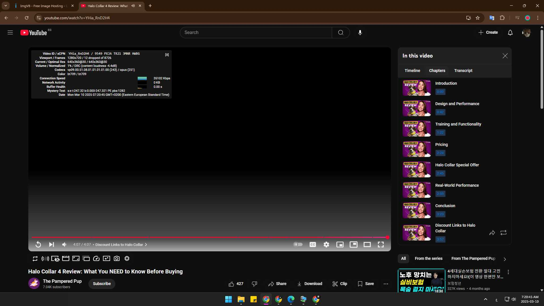544x306 pixels.
Task: Expand chapter 'Discount Links to Halo Collar' in player
Action: (121, 245)
